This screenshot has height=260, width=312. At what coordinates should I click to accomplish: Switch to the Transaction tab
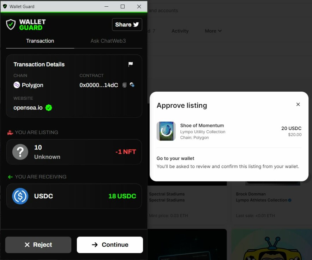coord(40,41)
